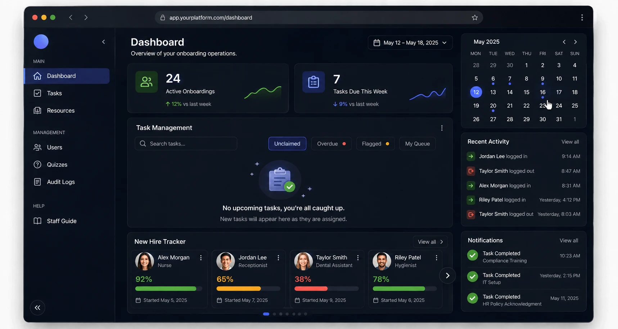Click View all in New Hire Tracker
This screenshot has width=618, height=329.
click(430, 242)
